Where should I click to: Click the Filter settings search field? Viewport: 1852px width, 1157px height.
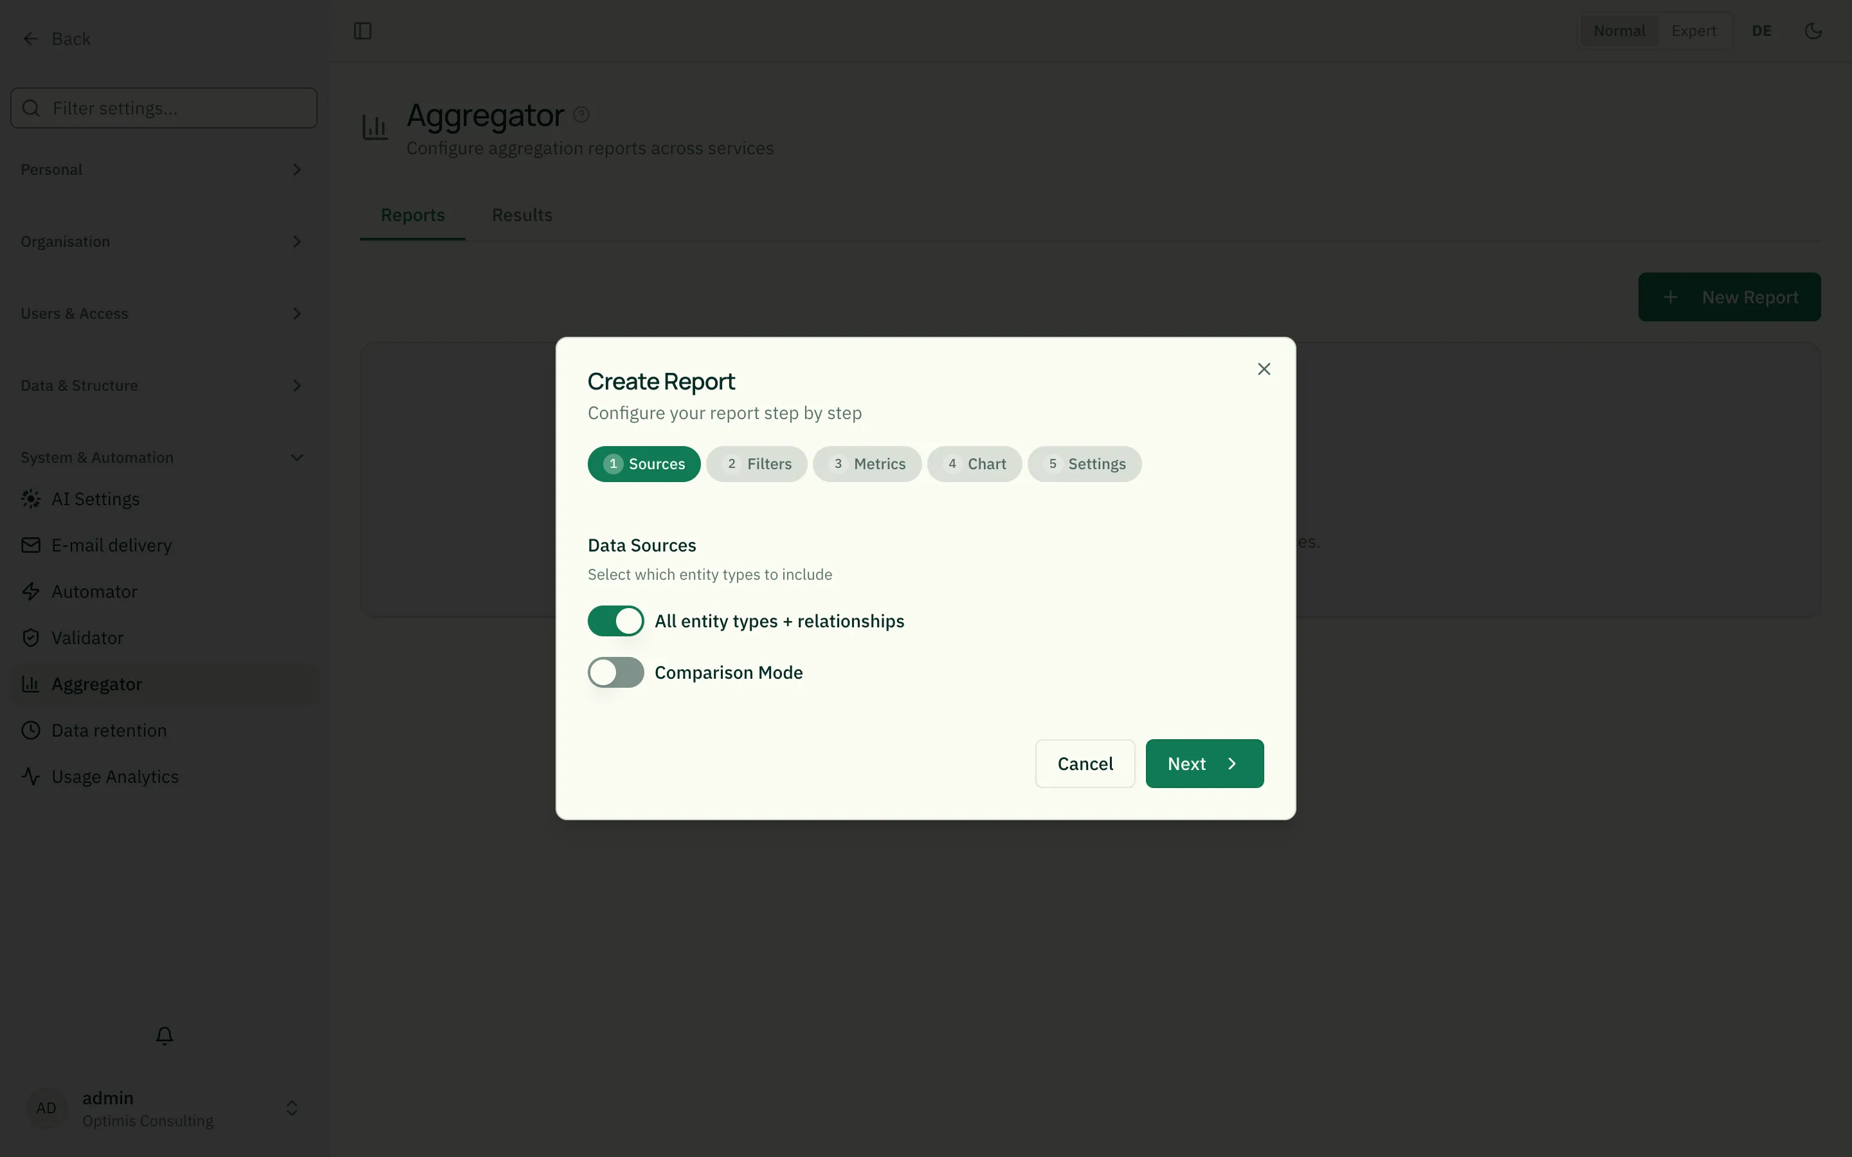pos(164,108)
